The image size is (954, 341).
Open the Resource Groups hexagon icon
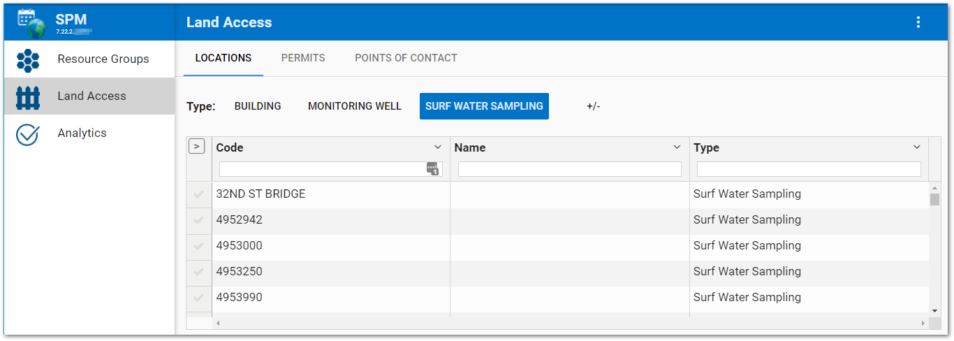pos(28,59)
